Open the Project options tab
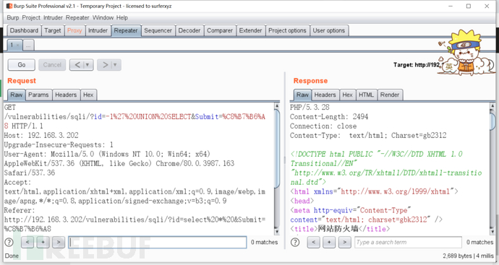499x265 pixels. 287,30
